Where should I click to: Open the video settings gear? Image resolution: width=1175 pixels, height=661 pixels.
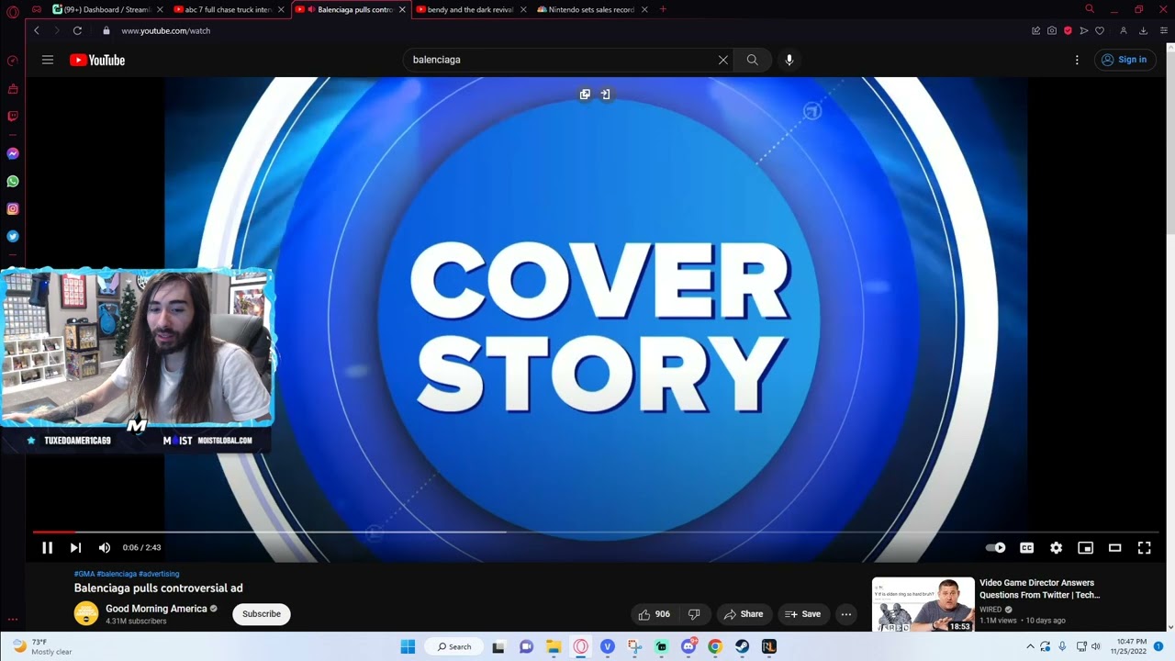(x=1056, y=548)
